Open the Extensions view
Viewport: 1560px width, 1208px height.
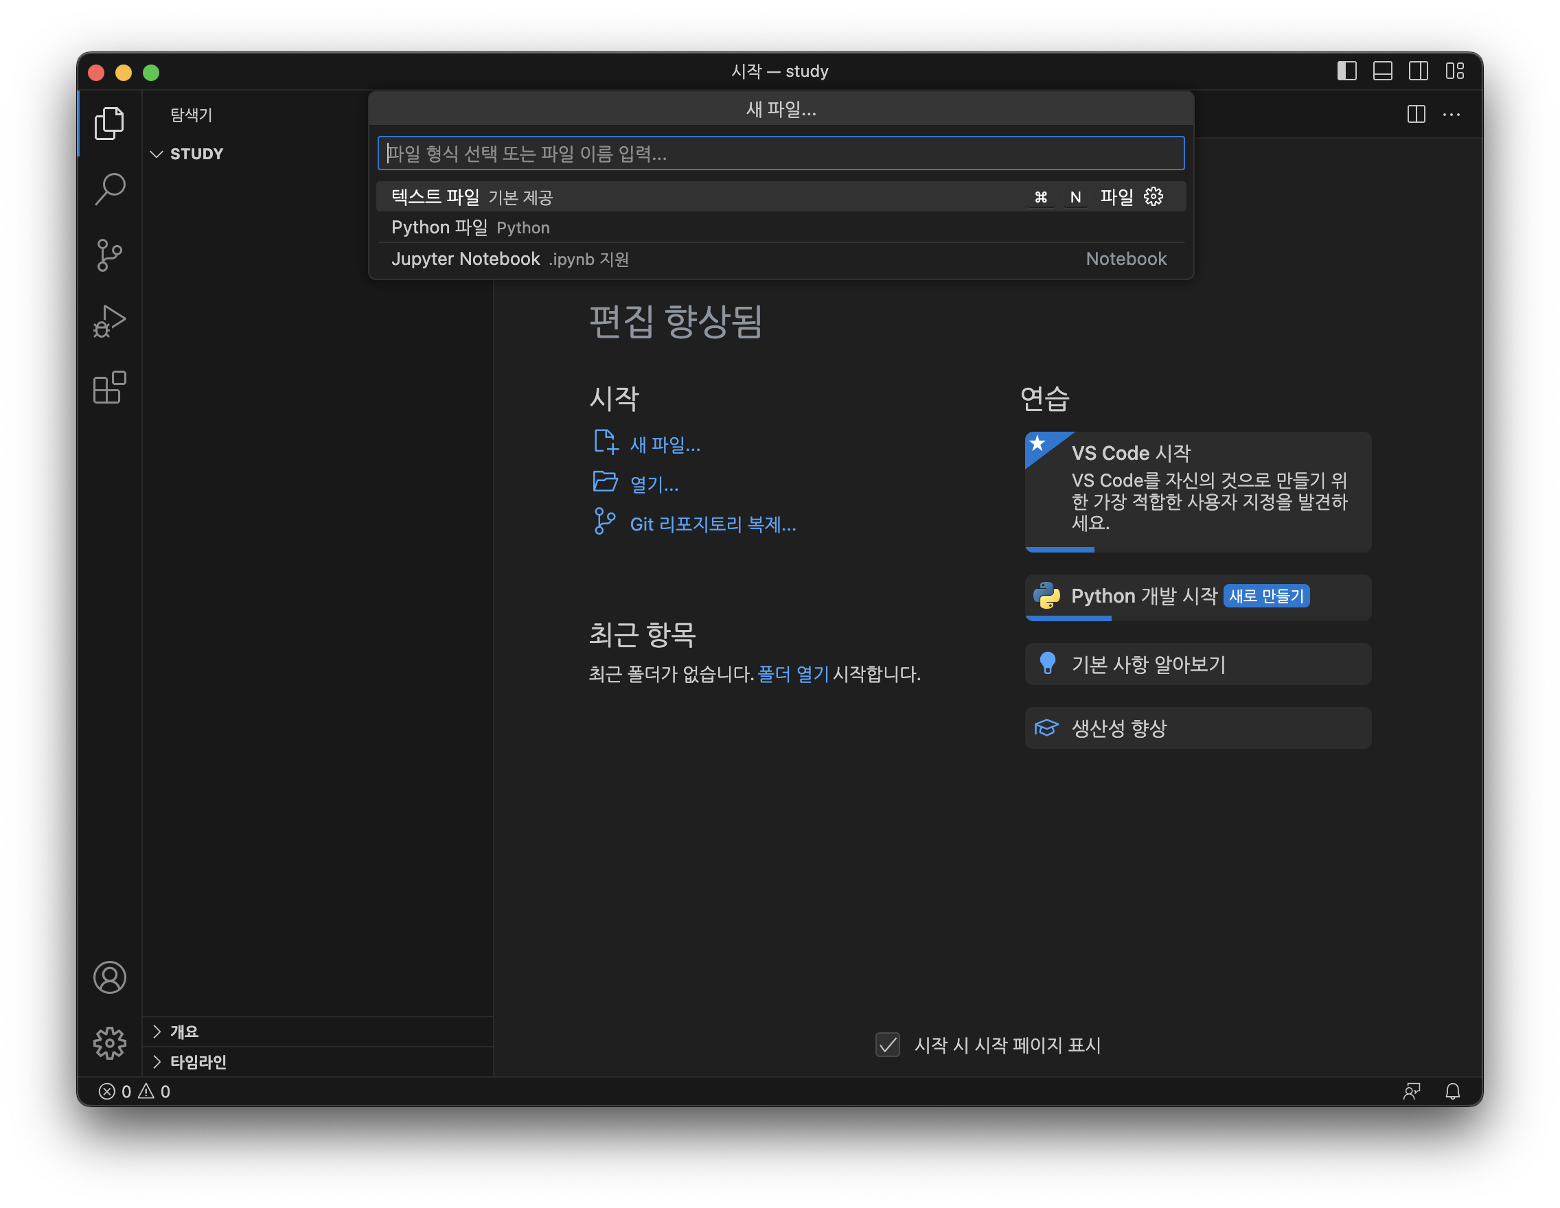tap(109, 388)
